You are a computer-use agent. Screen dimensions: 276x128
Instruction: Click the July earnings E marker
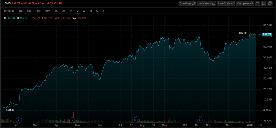coord(135,120)
